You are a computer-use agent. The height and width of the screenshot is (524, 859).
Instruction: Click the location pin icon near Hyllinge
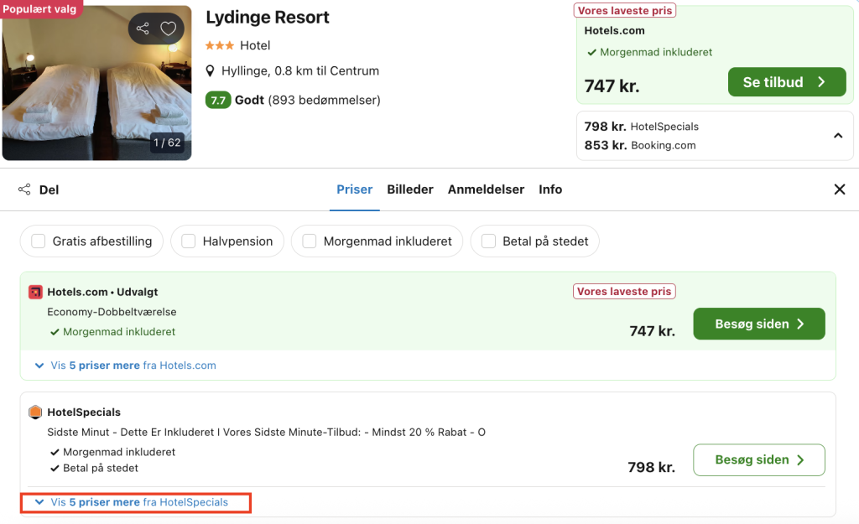pos(211,71)
